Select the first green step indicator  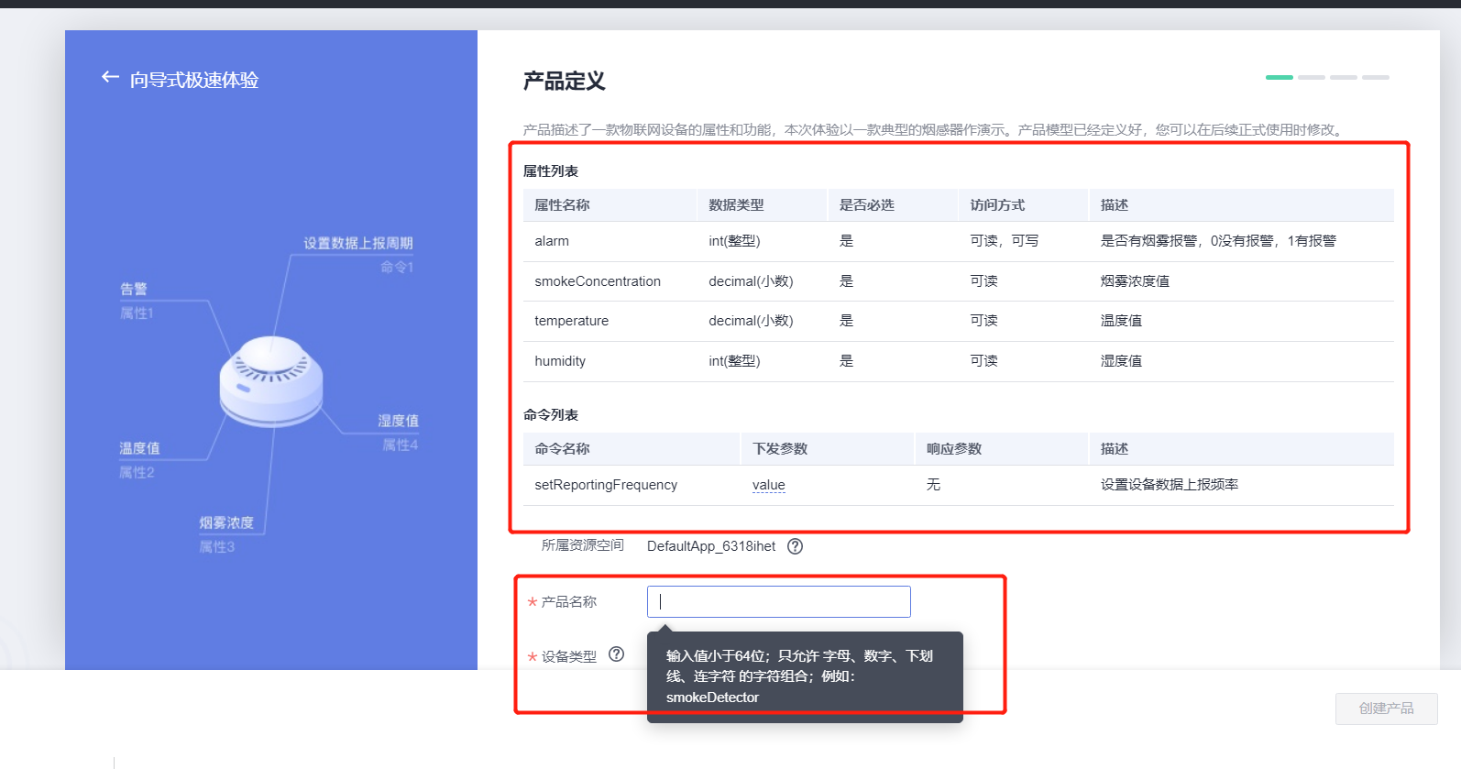tap(1280, 77)
